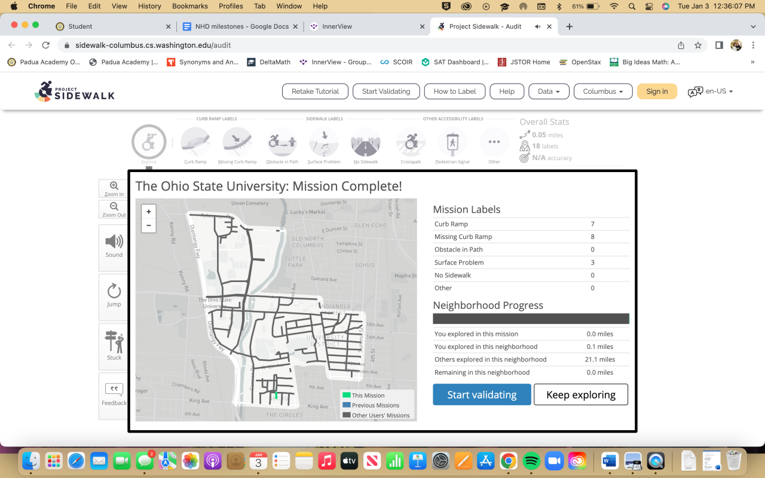
Task: Expand the Columbus city dropdown
Action: tap(603, 91)
